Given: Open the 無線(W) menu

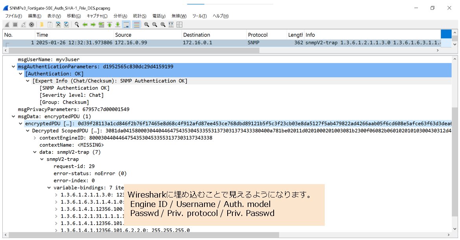Looking at the screenshot, I should [x=179, y=16].
